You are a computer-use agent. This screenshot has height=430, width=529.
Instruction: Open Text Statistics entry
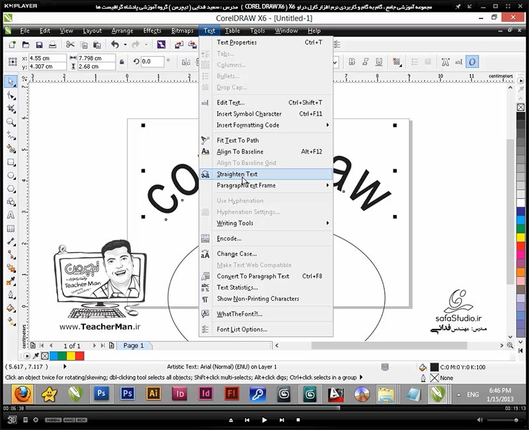(x=266, y=288)
